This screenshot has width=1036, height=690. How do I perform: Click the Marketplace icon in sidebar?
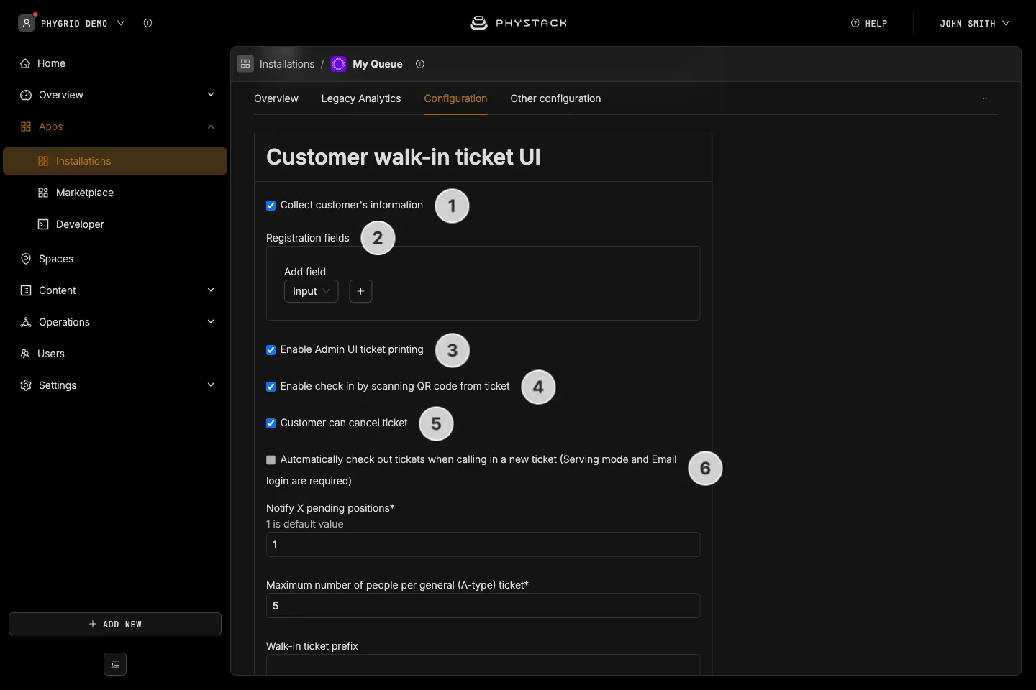pyautogui.click(x=43, y=193)
